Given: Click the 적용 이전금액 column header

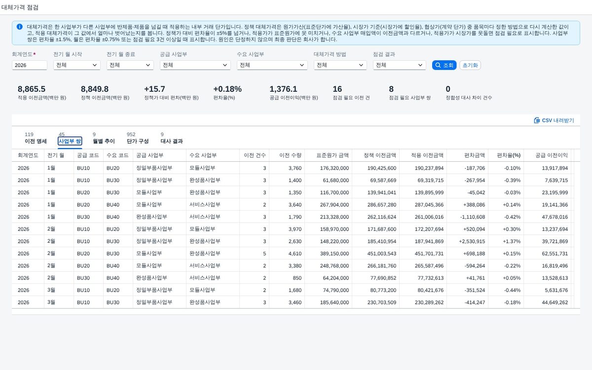Looking at the screenshot, I should [423, 155].
